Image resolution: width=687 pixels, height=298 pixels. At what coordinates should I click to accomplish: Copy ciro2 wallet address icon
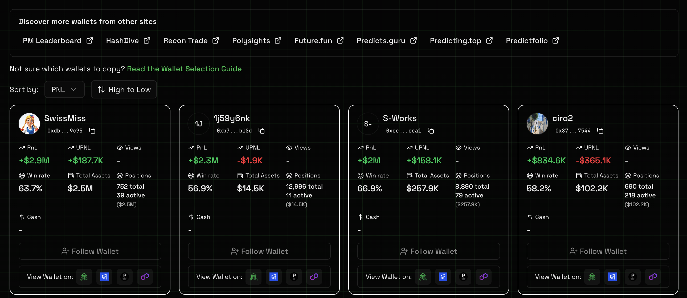tap(600, 131)
